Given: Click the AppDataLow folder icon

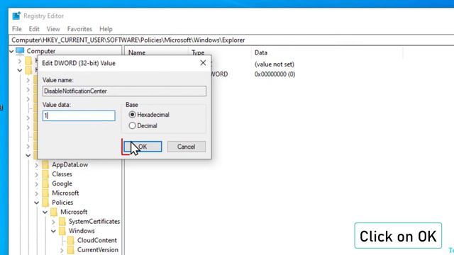Looking at the screenshot, I should [x=45, y=165].
